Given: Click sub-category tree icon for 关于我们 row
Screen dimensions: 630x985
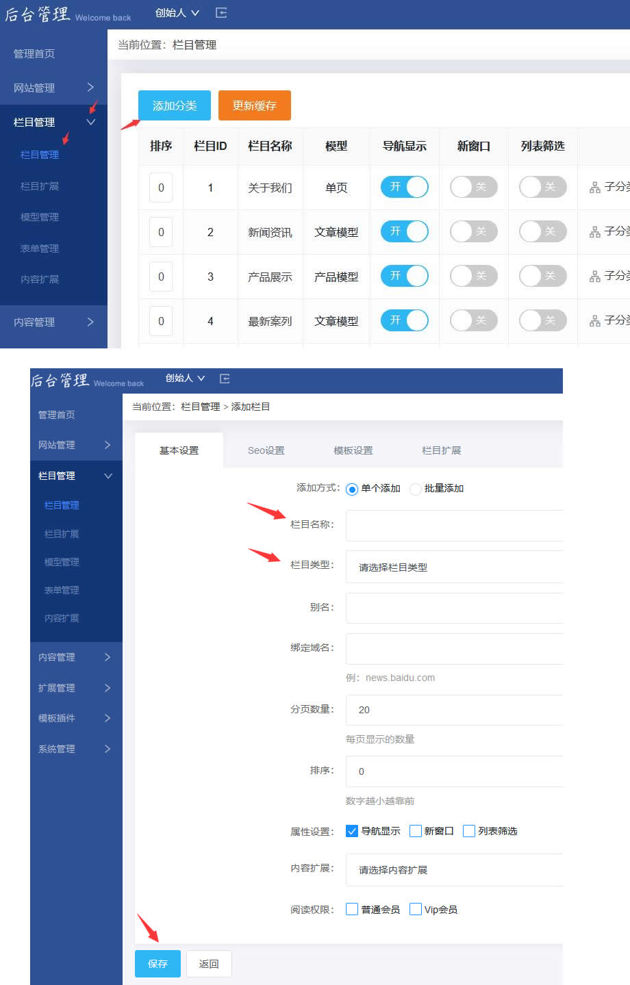Looking at the screenshot, I should [595, 188].
